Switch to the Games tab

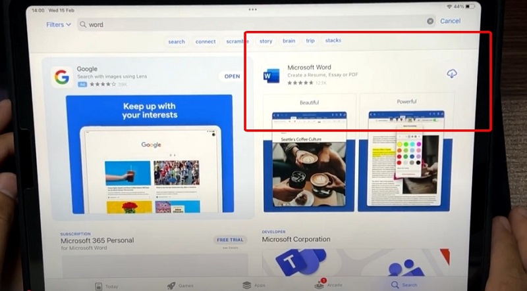pos(180,286)
